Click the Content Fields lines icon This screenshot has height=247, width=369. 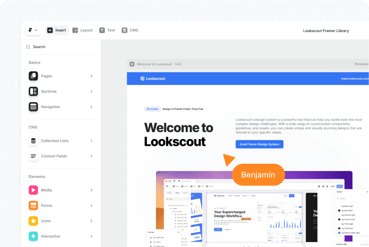[33, 156]
